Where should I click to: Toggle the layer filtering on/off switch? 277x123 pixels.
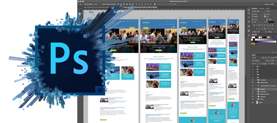click(x=276, y=58)
